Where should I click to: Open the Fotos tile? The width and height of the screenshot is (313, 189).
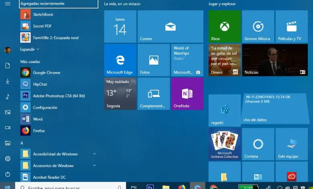154,60
